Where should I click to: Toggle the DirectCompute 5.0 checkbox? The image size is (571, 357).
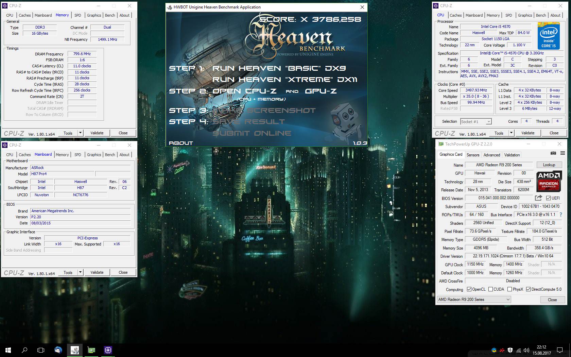click(x=528, y=289)
